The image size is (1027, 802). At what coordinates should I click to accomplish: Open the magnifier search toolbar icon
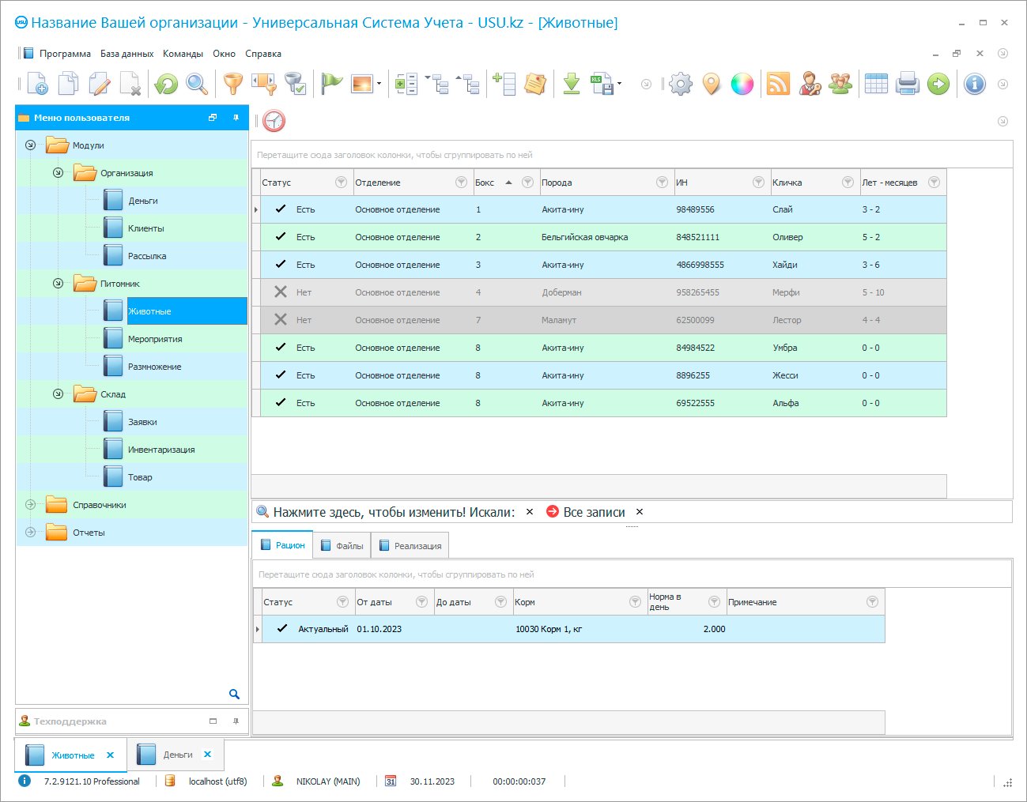pos(197,84)
